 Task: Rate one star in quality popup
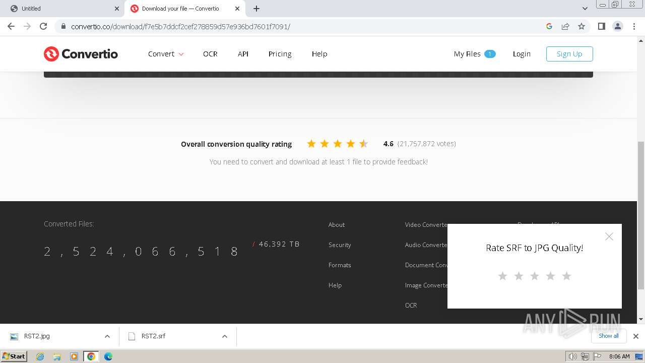pos(502,276)
